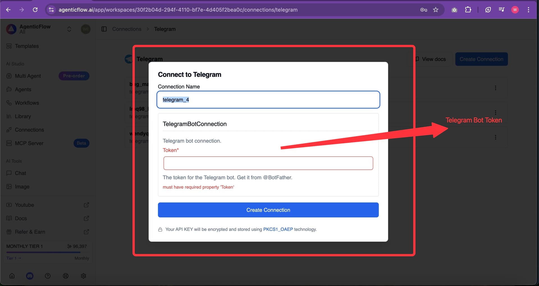The image size is (539, 286).
Task: Open the help question mark icon
Action: pyautogui.click(x=48, y=276)
